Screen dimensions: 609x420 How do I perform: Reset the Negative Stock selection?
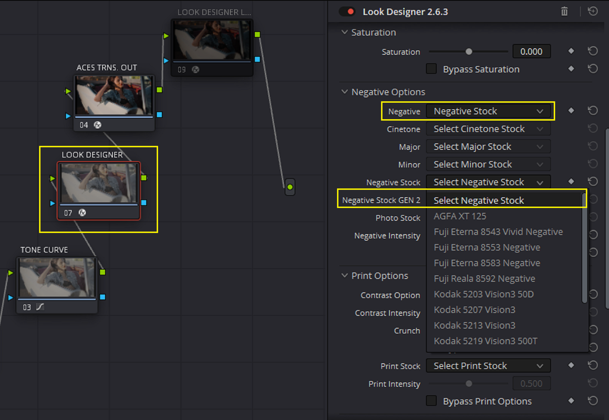[593, 181]
